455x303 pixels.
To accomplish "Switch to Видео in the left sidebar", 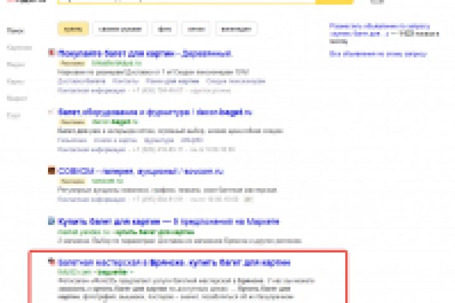I will coord(16,64).
